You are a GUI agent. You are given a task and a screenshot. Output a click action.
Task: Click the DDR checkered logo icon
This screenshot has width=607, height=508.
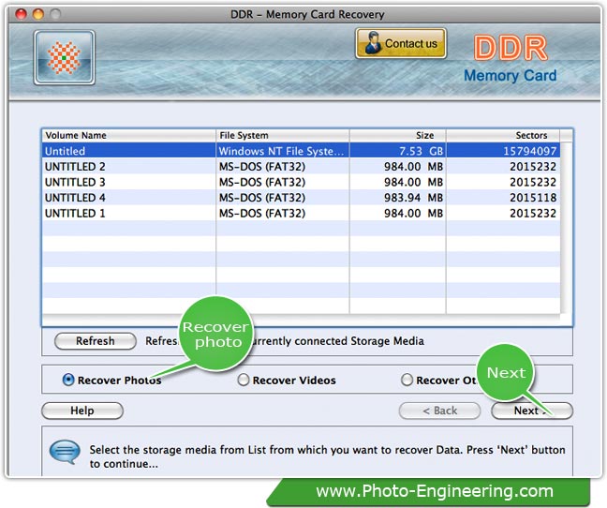pos(65,58)
